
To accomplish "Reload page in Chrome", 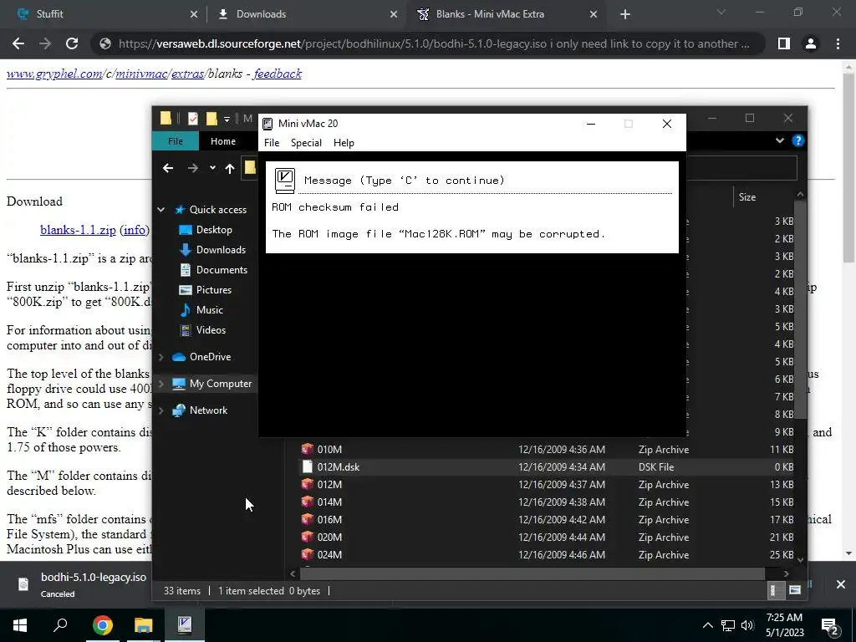I will tap(72, 43).
